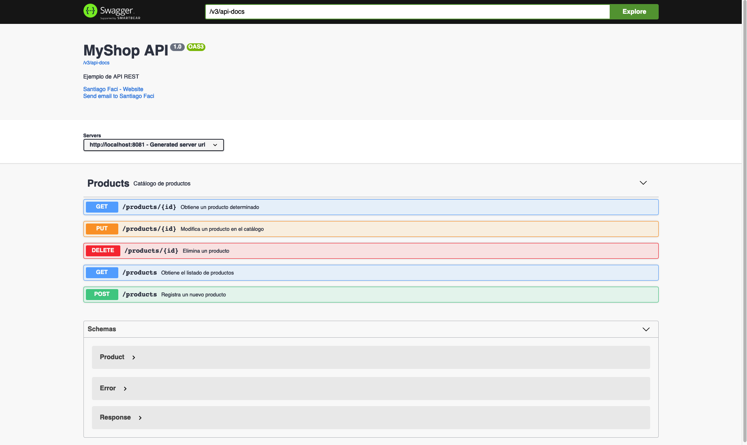Collapse the Products section chevron
The width and height of the screenshot is (747, 445).
click(643, 183)
